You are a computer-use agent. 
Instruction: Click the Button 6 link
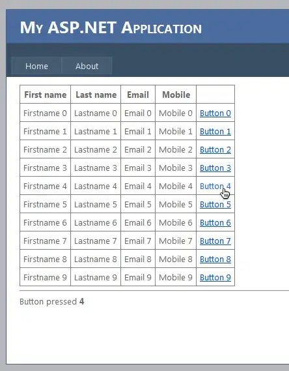tap(215, 222)
